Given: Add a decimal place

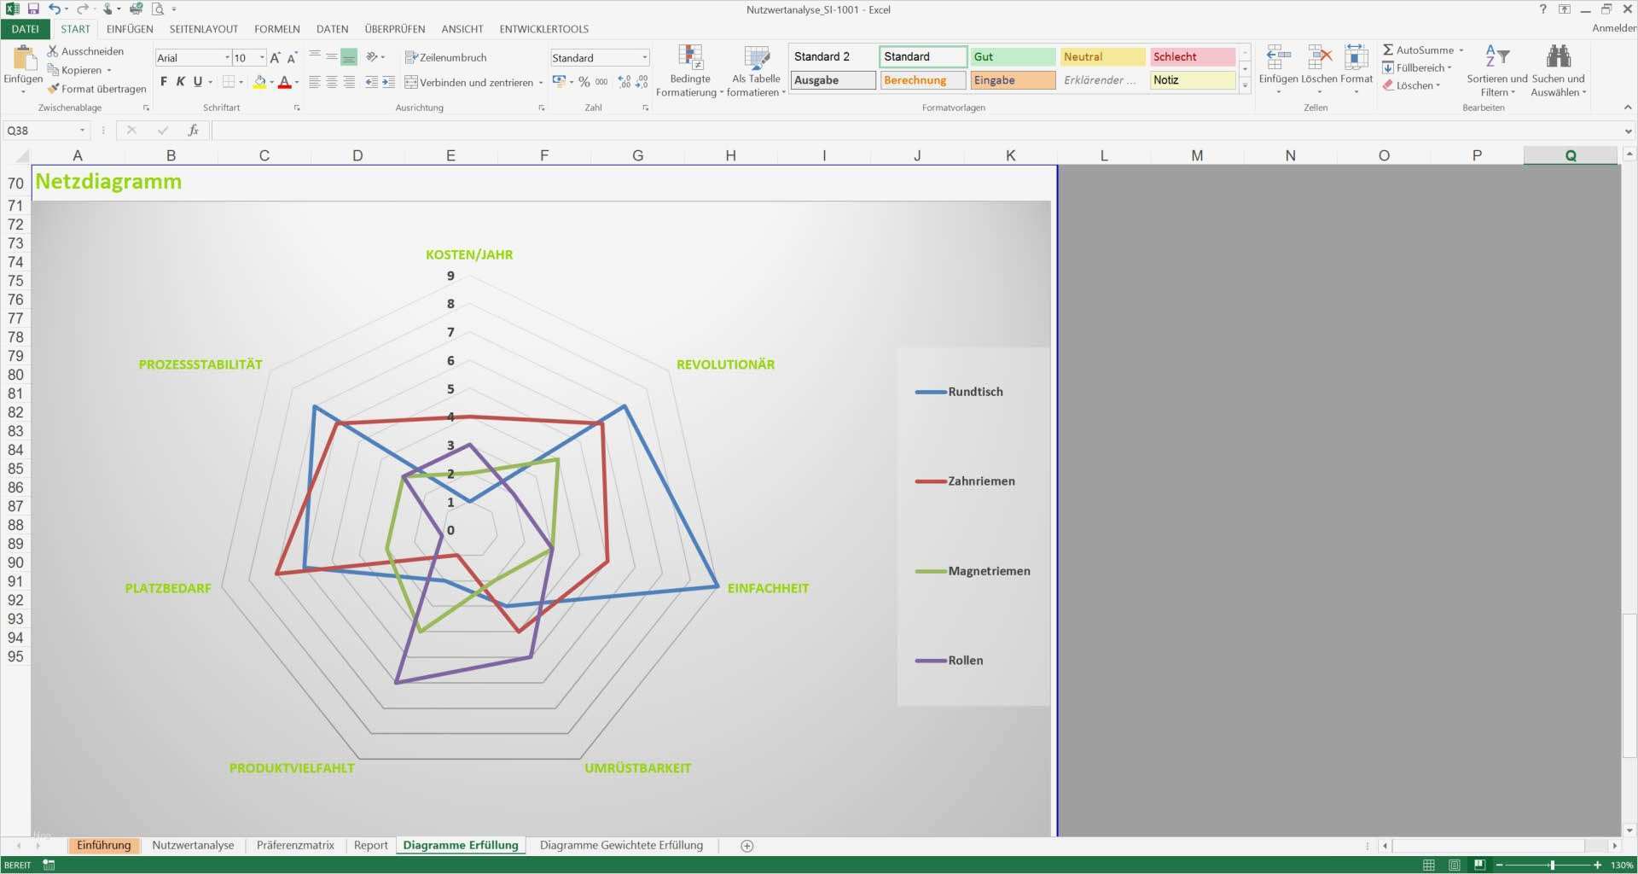Looking at the screenshot, I should [x=624, y=82].
